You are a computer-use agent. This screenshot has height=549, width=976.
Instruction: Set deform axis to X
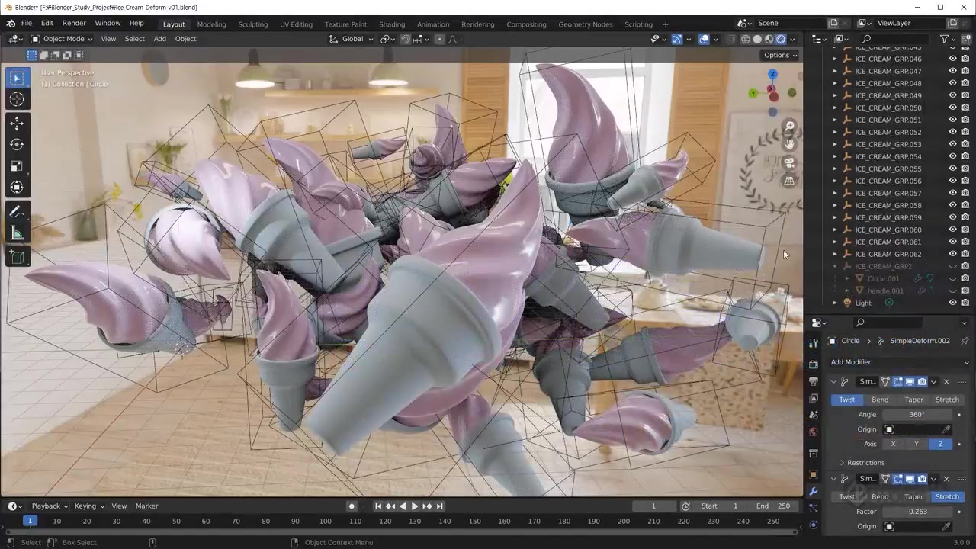coord(893,444)
